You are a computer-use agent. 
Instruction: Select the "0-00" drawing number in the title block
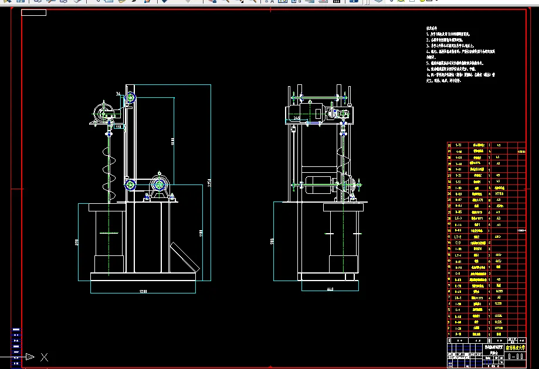[x=516, y=356]
